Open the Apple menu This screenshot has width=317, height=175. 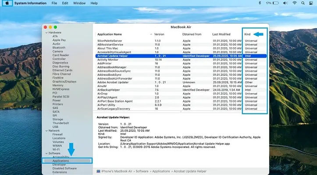(7, 3)
